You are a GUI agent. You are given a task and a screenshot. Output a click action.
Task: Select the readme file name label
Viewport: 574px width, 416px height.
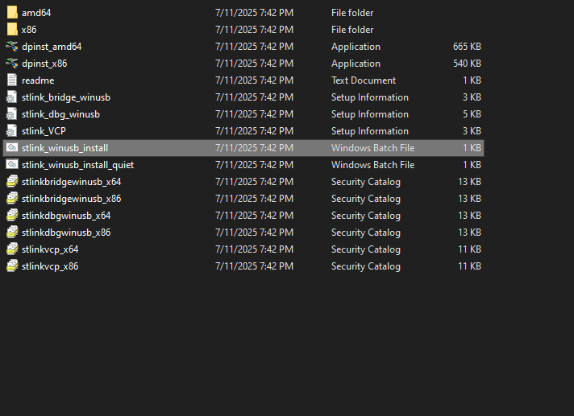click(39, 80)
